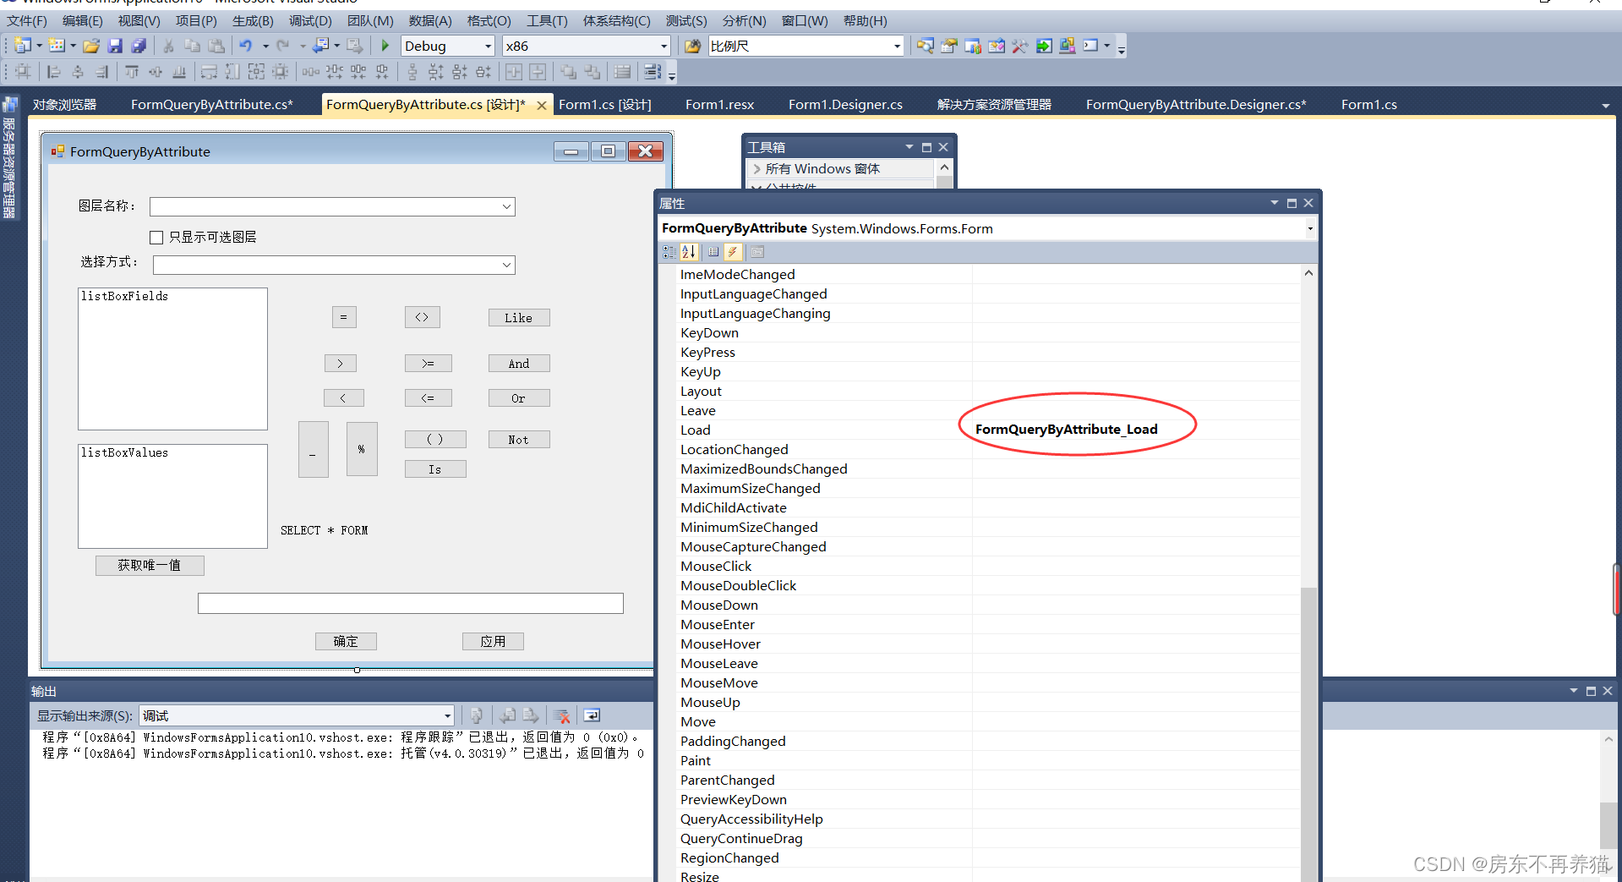The width and height of the screenshot is (1622, 882).
Task: Click the Like operator button
Action: click(518, 318)
